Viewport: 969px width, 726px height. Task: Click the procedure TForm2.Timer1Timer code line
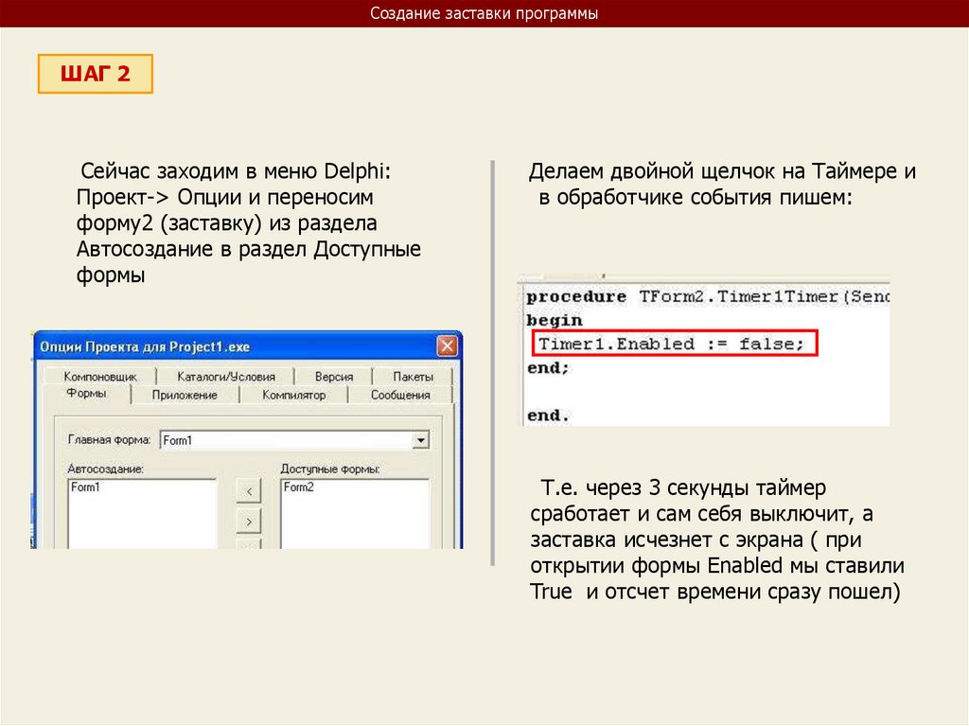pyautogui.click(x=705, y=296)
